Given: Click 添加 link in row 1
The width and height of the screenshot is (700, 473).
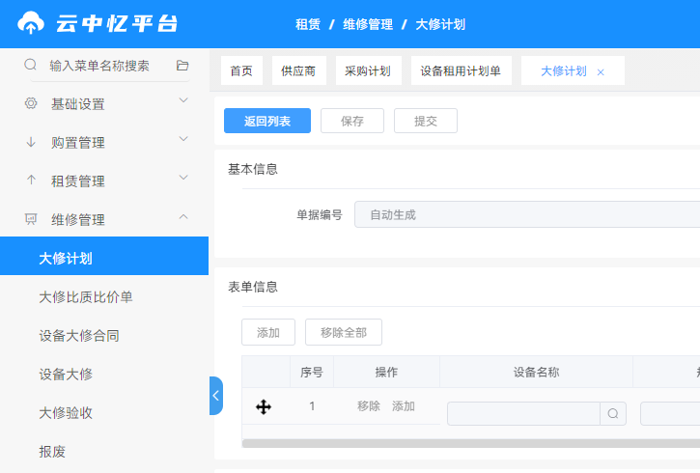Looking at the screenshot, I should pos(404,406).
